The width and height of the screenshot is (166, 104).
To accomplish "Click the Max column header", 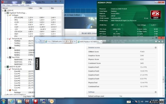I will tap(56, 8).
